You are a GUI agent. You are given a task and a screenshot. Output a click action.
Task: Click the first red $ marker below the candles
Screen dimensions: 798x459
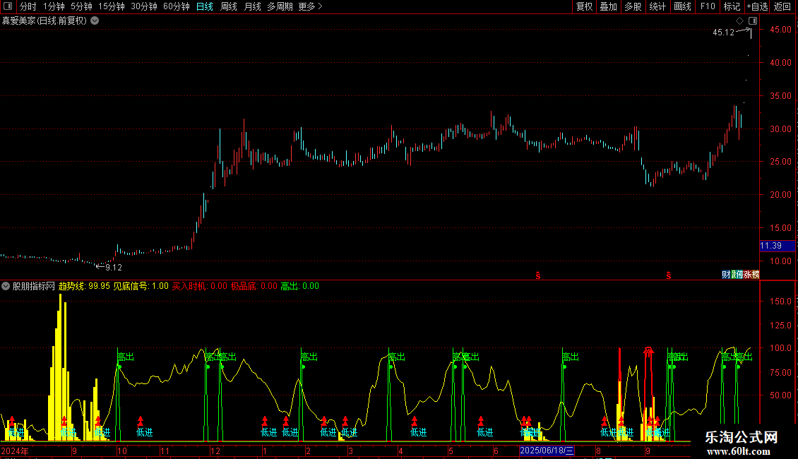(x=538, y=275)
